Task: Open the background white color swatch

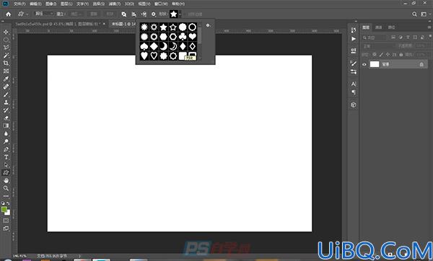Action: point(8,213)
